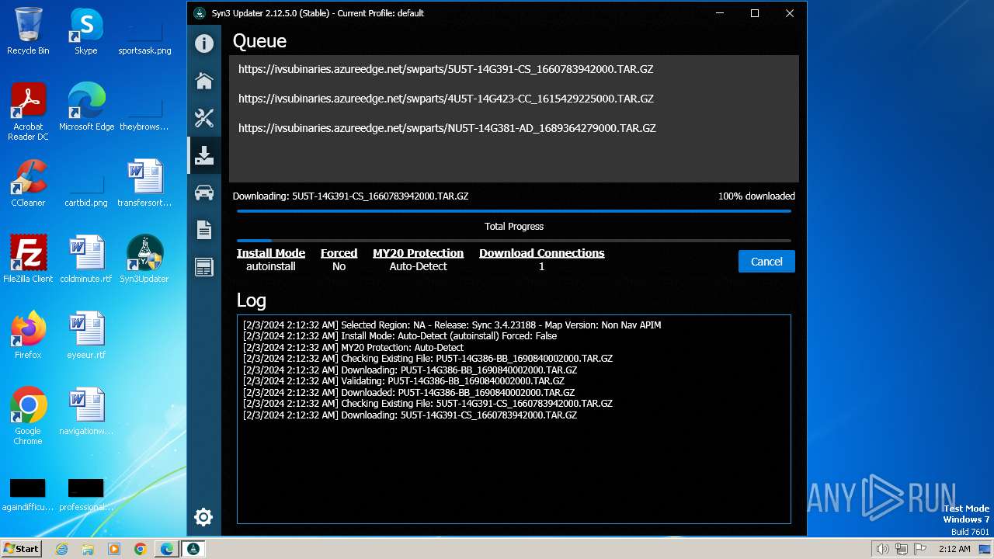
Task: Open Firefox desktop shortcut
Action: point(28,336)
